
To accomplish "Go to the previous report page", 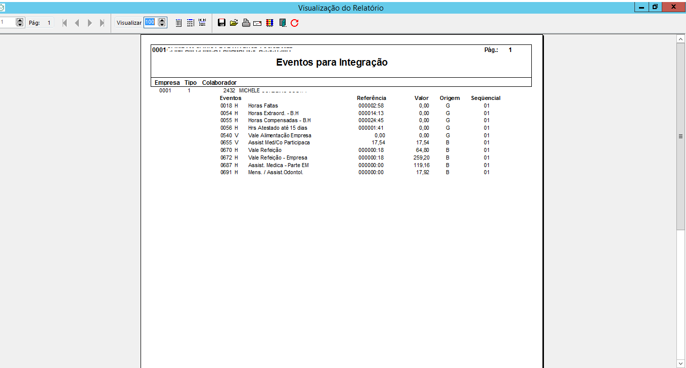I will 77,23.
